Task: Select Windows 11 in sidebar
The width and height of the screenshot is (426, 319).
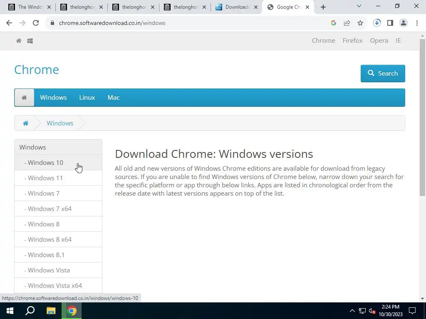Action: click(58, 178)
